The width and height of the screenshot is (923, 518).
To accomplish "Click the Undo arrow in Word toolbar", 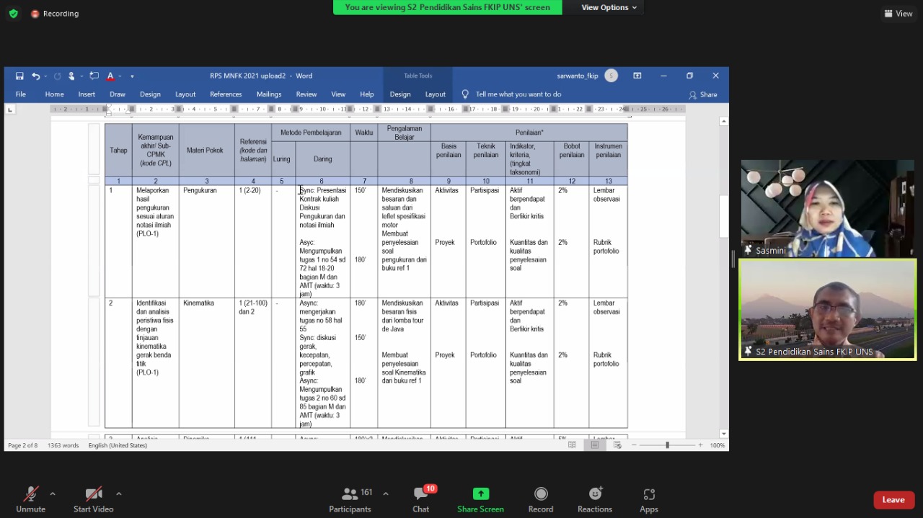I will (x=35, y=76).
